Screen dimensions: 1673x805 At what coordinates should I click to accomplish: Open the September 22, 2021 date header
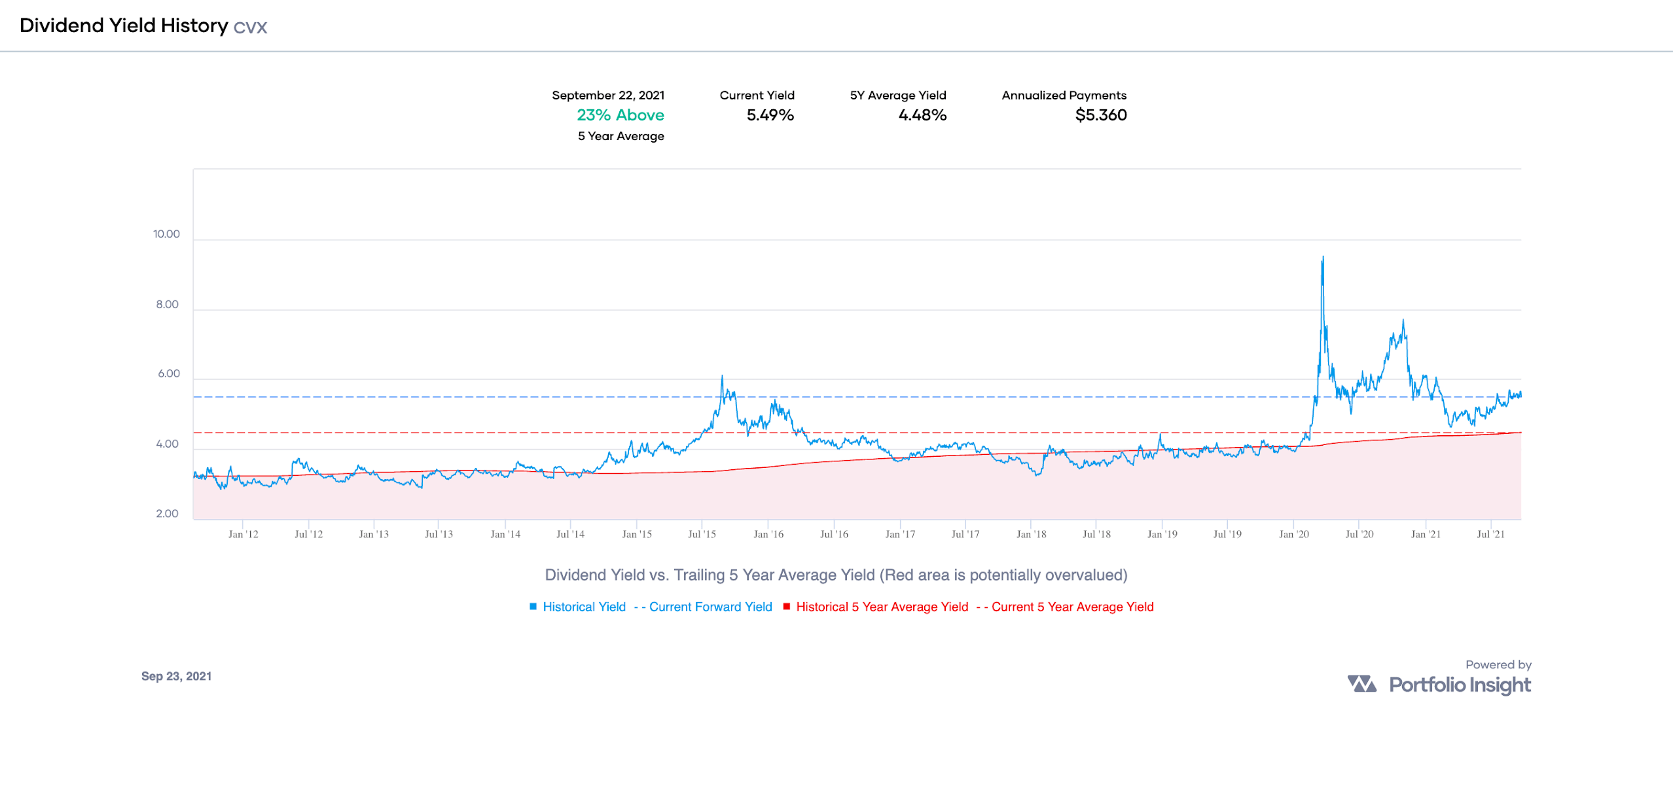[x=607, y=95]
